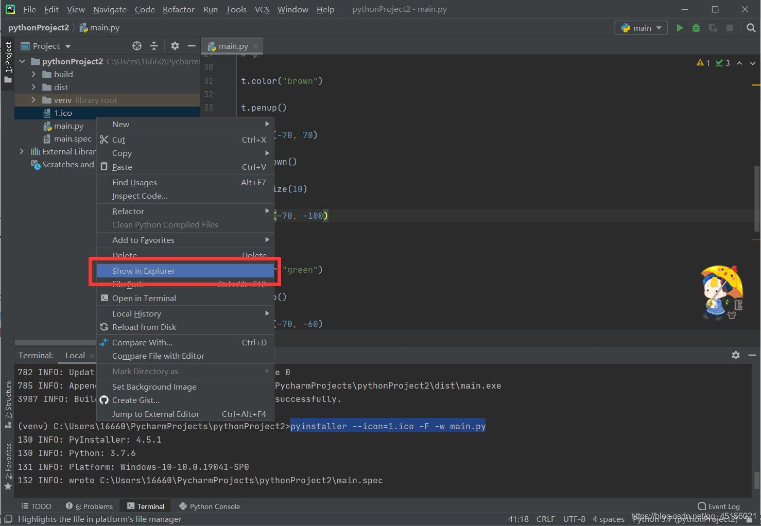Screen dimensions: 761x526
Task: Click the 4 spaces indent setting
Action: coord(608,519)
